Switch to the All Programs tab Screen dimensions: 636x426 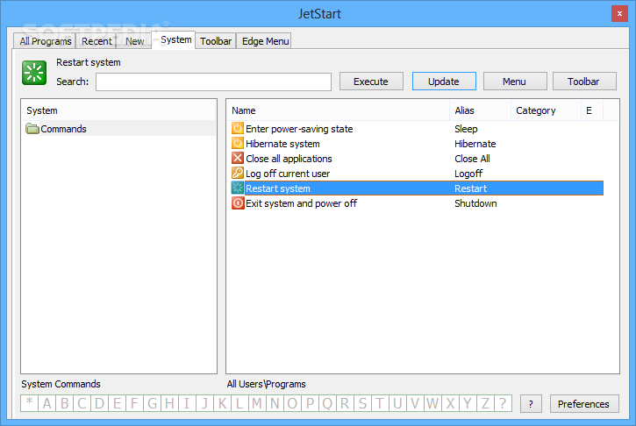[x=45, y=41]
